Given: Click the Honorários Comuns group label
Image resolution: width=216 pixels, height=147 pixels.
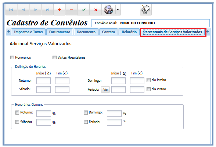Looking at the screenshot, I should pos(29,105).
